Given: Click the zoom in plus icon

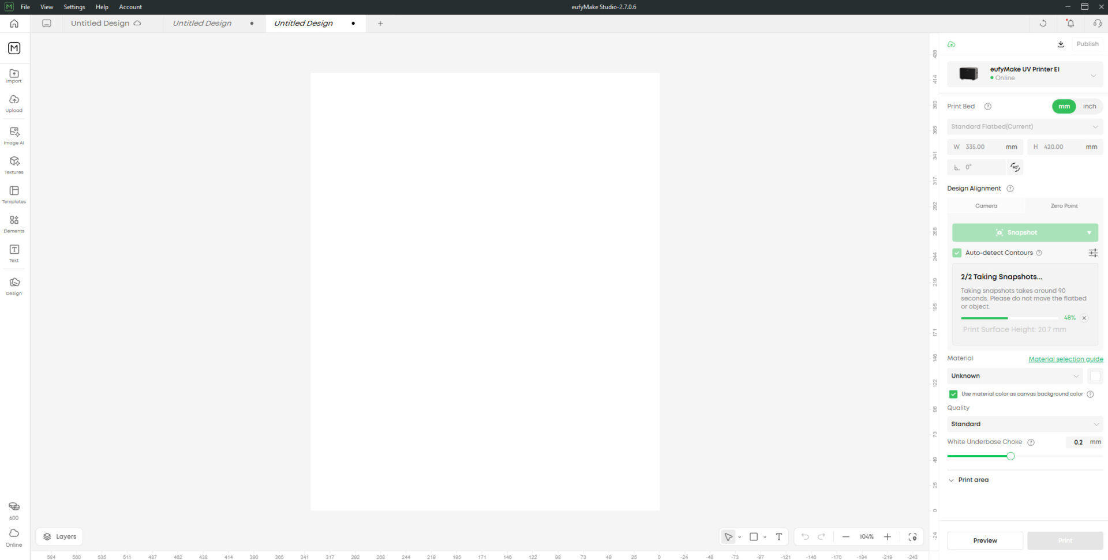Looking at the screenshot, I should click(x=888, y=537).
